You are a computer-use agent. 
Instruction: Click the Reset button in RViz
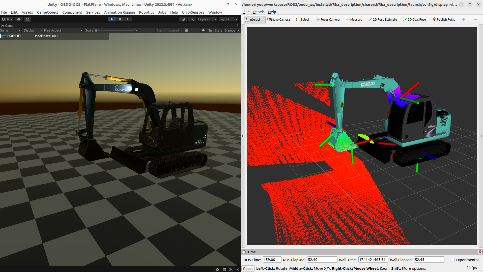click(248, 268)
